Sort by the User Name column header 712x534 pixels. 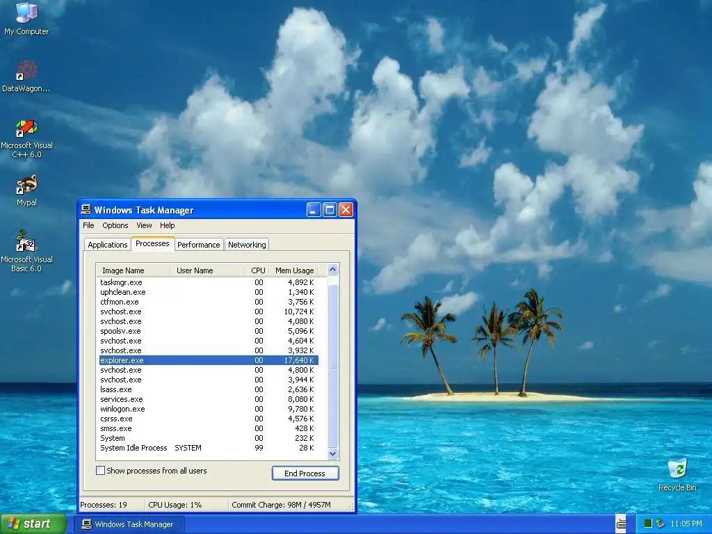[x=207, y=270]
